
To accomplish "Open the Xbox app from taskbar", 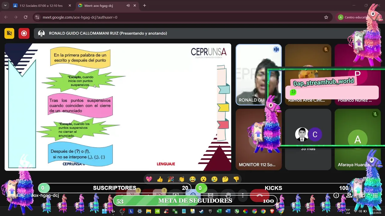I will click(237, 211).
